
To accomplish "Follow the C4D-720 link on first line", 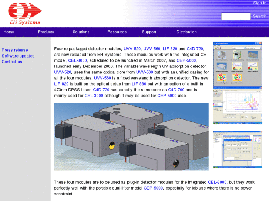I will point(195,49).
